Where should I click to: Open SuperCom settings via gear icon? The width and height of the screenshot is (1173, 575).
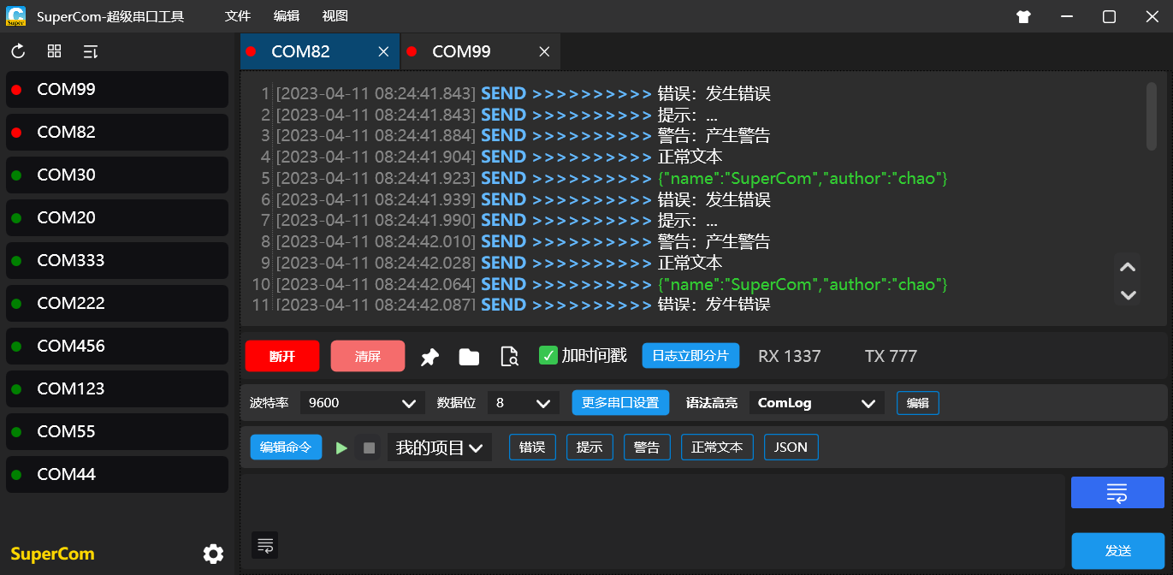(x=212, y=554)
